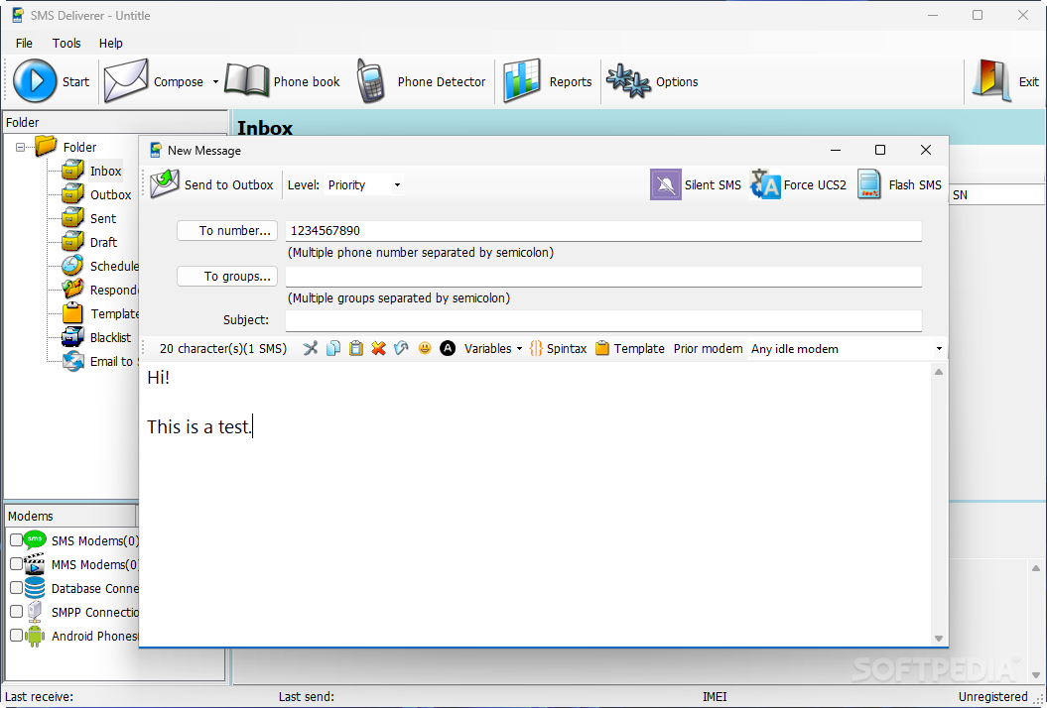The width and height of the screenshot is (1047, 708).
Task: Minimize the New Message window
Action: coord(836,150)
